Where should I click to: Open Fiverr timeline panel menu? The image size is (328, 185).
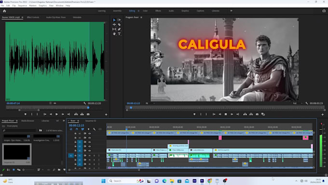[78, 121]
